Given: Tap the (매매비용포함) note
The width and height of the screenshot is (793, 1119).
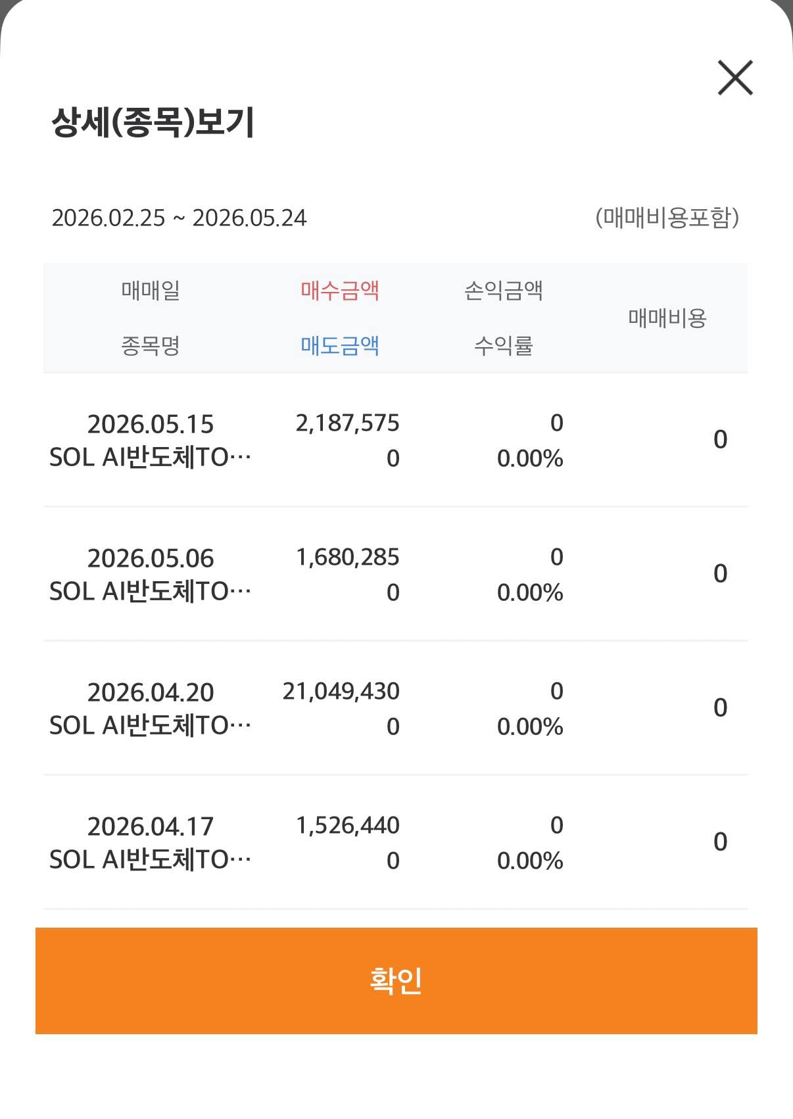Looking at the screenshot, I should (667, 218).
